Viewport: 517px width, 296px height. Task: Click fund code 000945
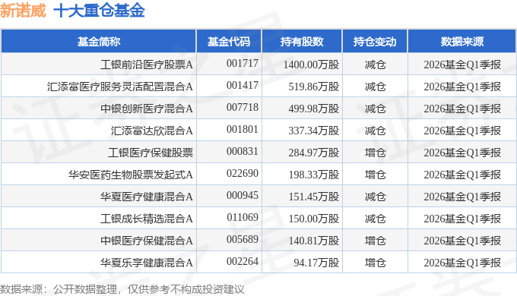click(243, 195)
